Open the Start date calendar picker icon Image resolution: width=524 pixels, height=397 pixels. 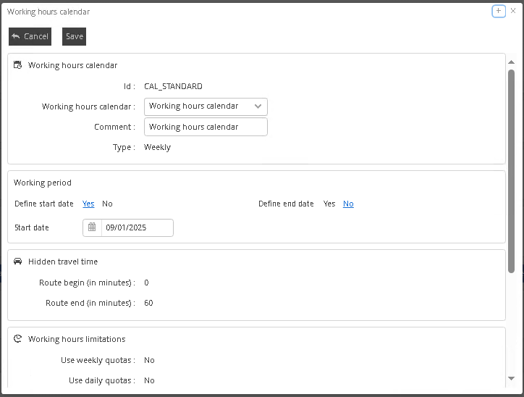(92, 227)
